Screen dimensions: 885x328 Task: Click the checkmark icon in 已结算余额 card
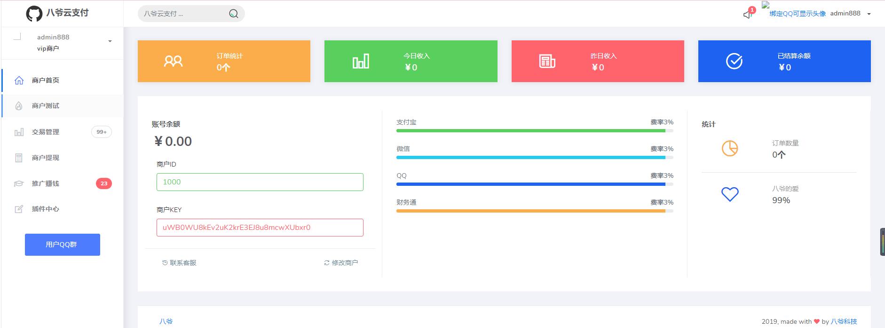734,61
